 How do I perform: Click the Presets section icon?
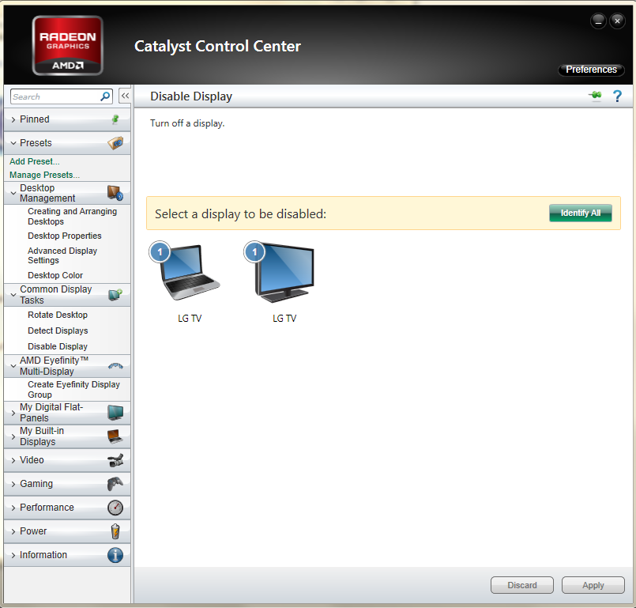115,143
